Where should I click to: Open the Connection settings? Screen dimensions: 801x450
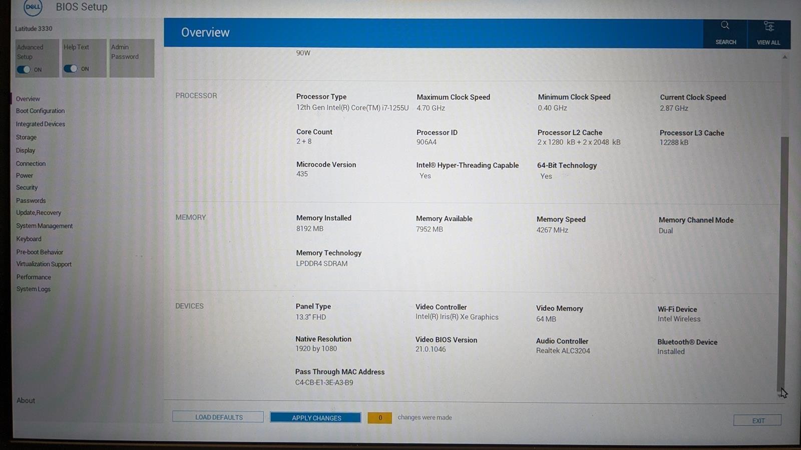[31, 163]
